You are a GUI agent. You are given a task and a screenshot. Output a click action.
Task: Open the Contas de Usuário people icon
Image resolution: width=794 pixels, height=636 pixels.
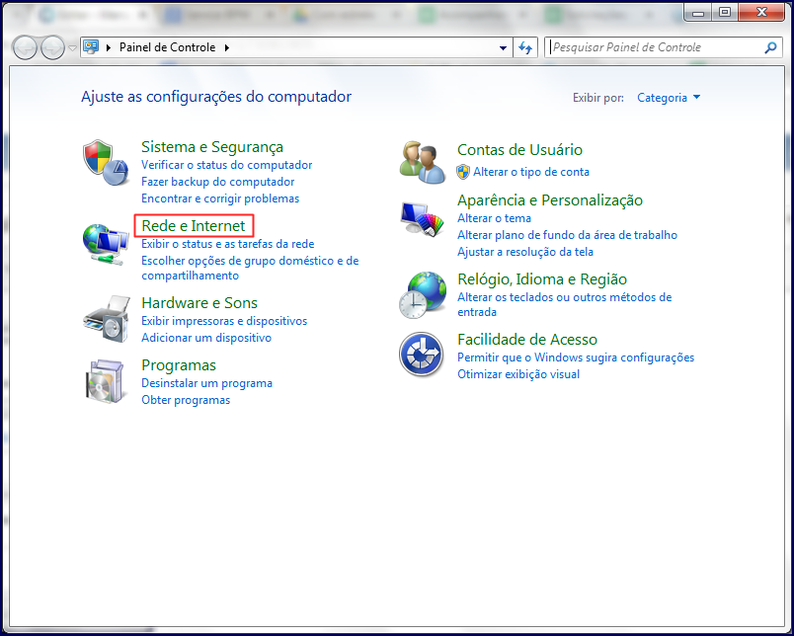[423, 162]
